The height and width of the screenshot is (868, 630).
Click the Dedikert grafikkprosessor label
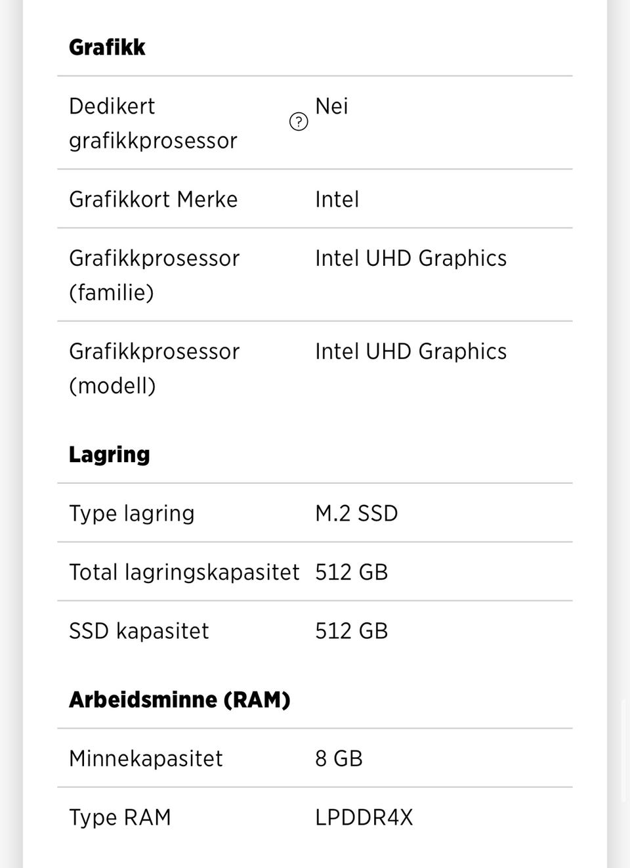(153, 123)
